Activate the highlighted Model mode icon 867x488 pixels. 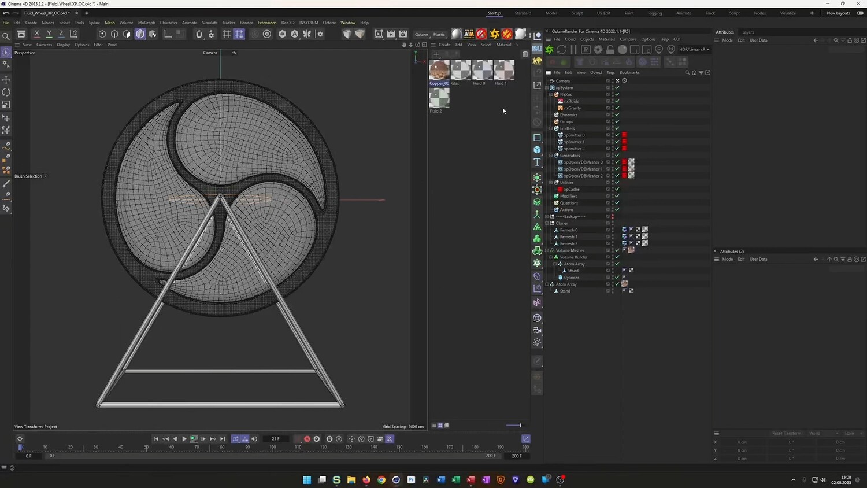pyautogui.click(x=140, y=34)
